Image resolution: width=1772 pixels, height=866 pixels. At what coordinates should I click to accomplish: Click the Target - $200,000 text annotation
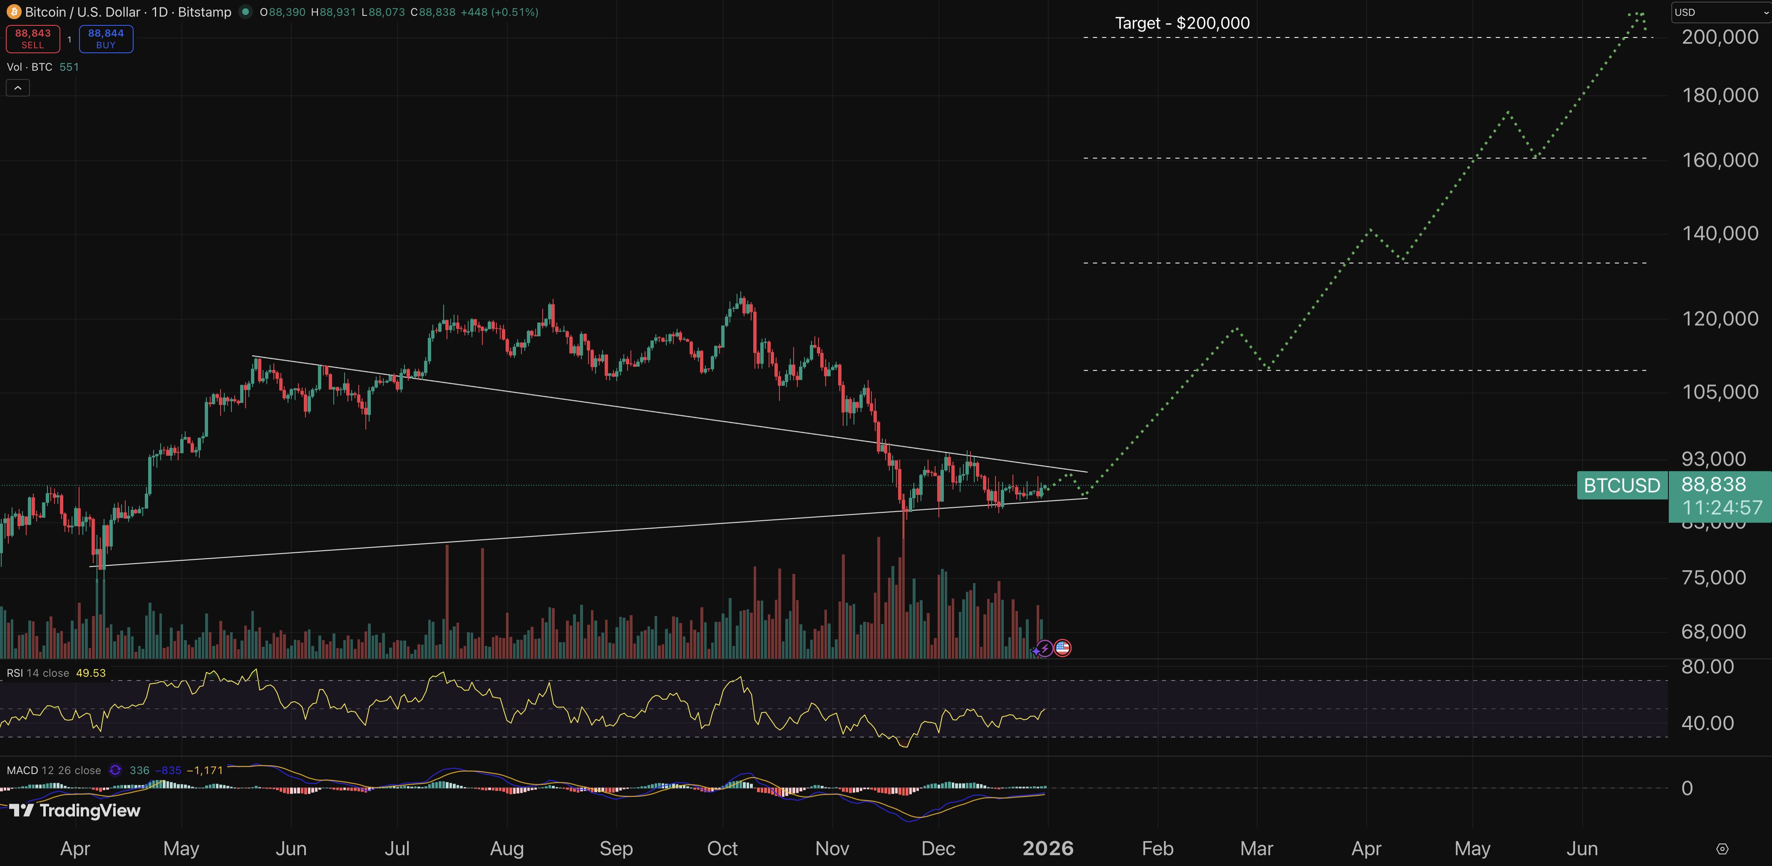pyautogui.click(x=1182, y=23)
